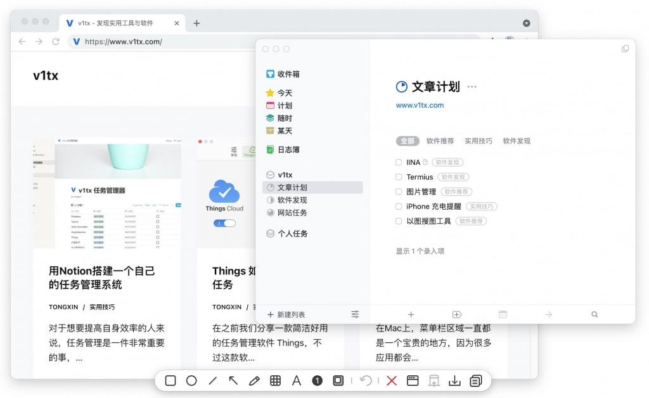Select 个人任务 area in sidebar
The height and width of the screenshot is (398, 649).
click(286, 234)
